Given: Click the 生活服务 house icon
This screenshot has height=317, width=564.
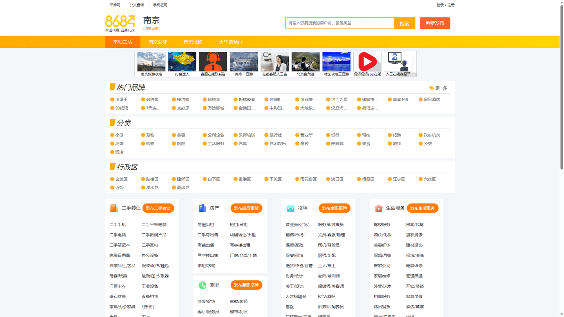Looking at the screenshot, I should click(378, 208).
